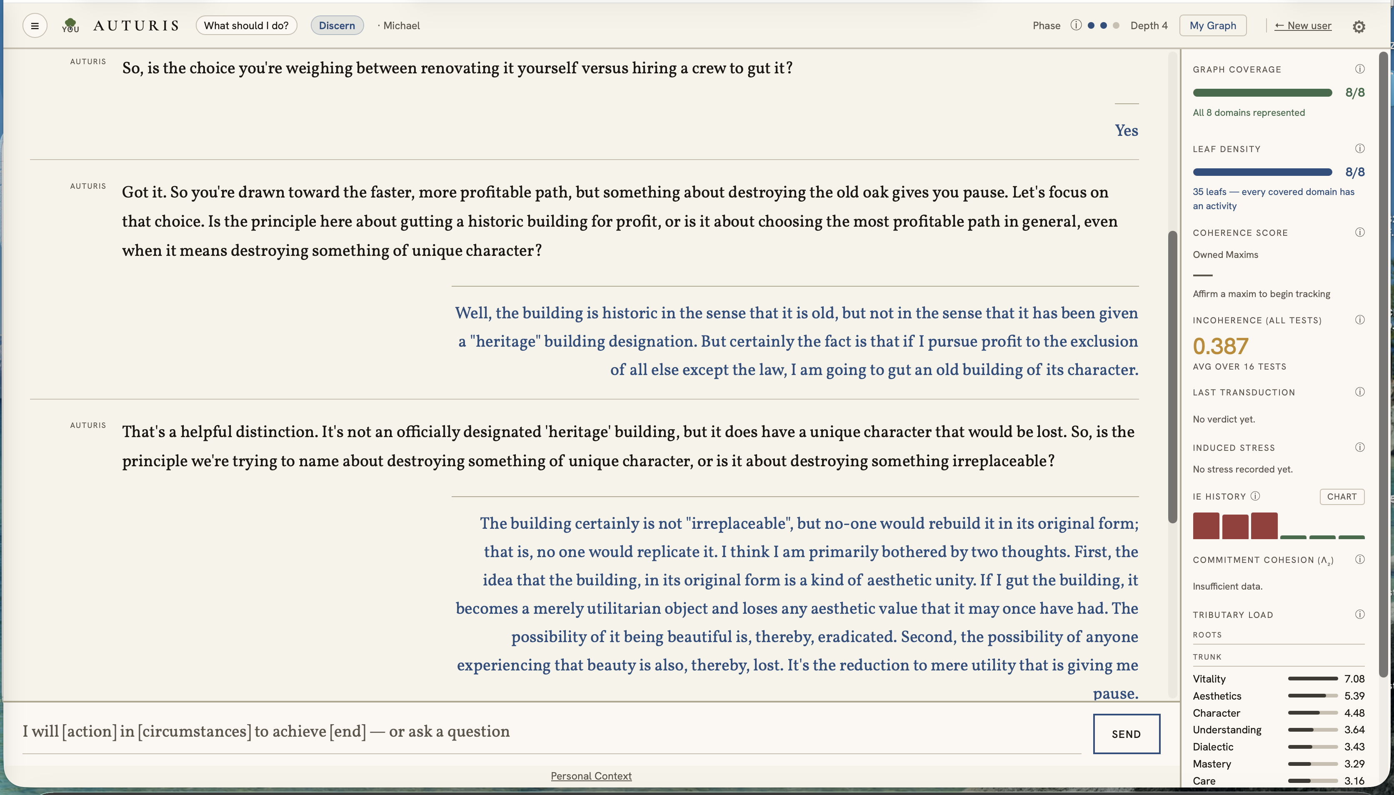
Task: Click the first Phase dot
Action: click(x=1091, y=26)
